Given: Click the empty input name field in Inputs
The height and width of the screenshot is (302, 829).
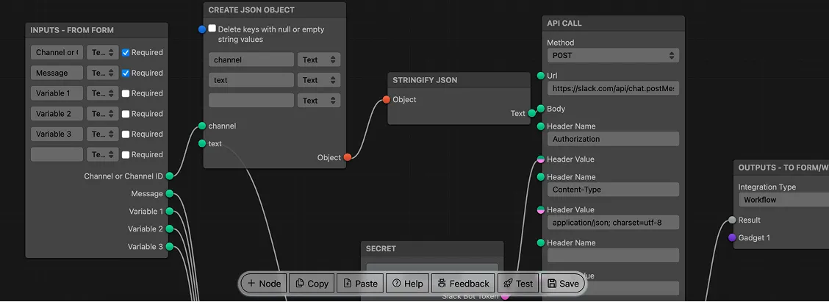Looking at the screenshot, I should (x=57, y=154).
